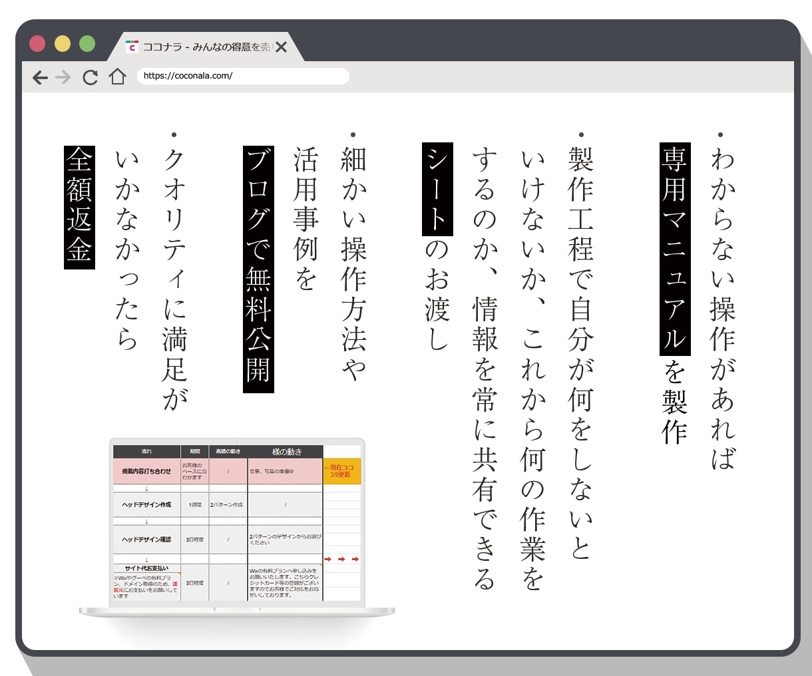The height and width of the screenshot is (676, 812).
Task: Open the home page via house icon
Action: 117,77
